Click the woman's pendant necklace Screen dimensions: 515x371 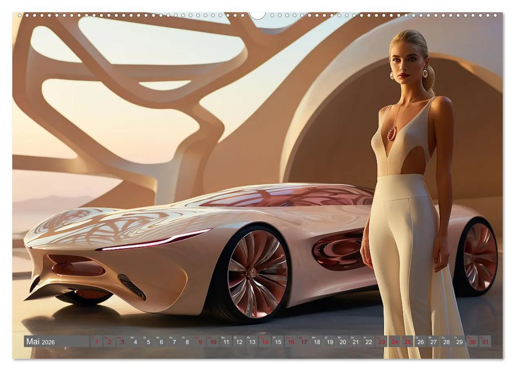[392, 133]
